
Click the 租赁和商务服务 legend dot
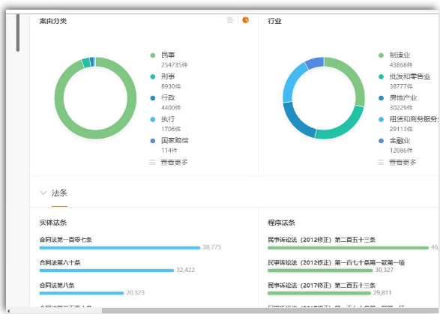tap(381, 120)
